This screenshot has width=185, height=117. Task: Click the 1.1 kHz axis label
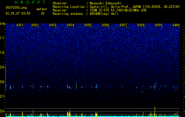[x=2, y=38]
